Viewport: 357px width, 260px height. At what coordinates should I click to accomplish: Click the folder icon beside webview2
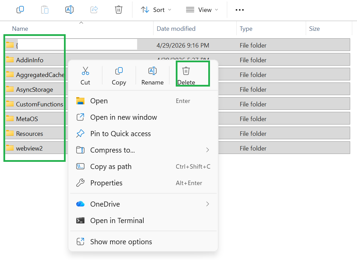[10, 148]
